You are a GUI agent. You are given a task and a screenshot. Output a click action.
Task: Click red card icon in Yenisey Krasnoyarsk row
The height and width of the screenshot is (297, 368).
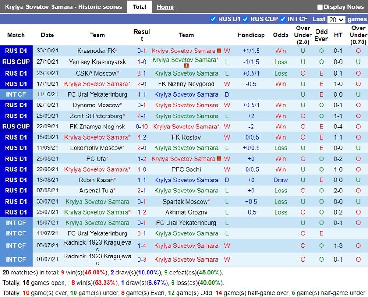click(186, 65)
